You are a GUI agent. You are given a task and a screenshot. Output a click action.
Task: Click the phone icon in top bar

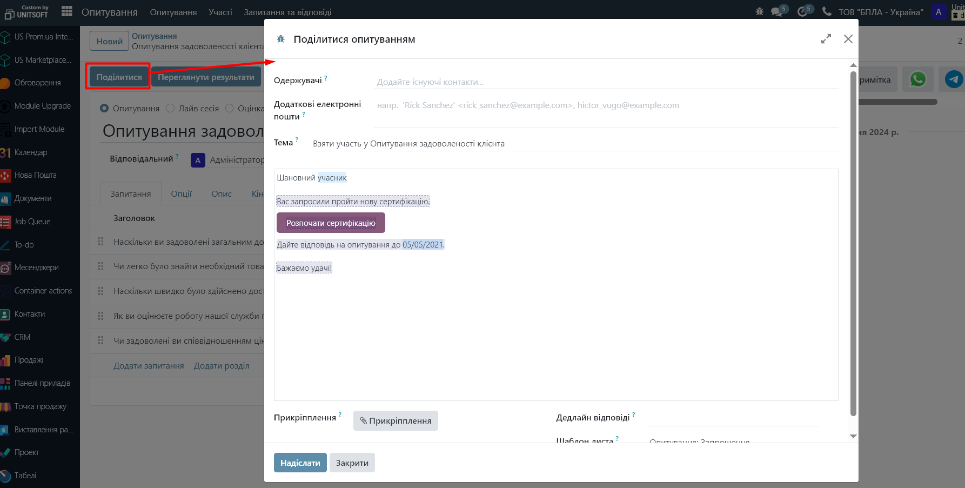(827, 11)
